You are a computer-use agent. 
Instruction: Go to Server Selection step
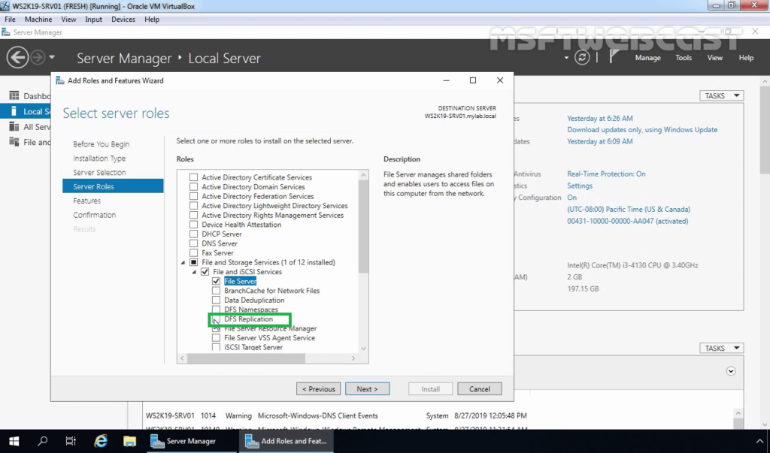pyautogui.click(x=99, y=172)
